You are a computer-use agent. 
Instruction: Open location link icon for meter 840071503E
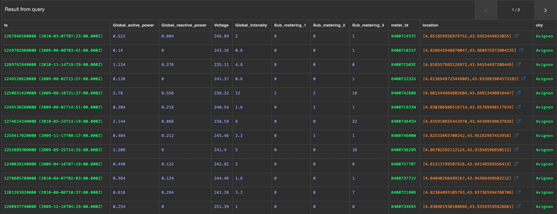coord(518,64)
